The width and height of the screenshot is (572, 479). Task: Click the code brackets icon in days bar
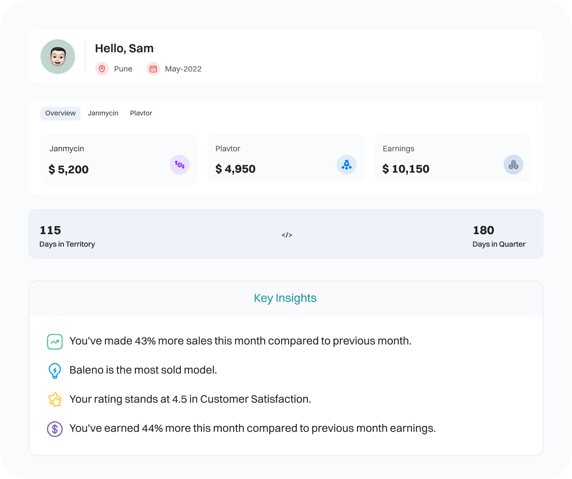point(287,235)
